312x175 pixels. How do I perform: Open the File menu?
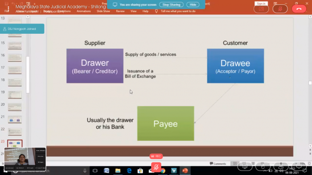[x=6, y=11]
